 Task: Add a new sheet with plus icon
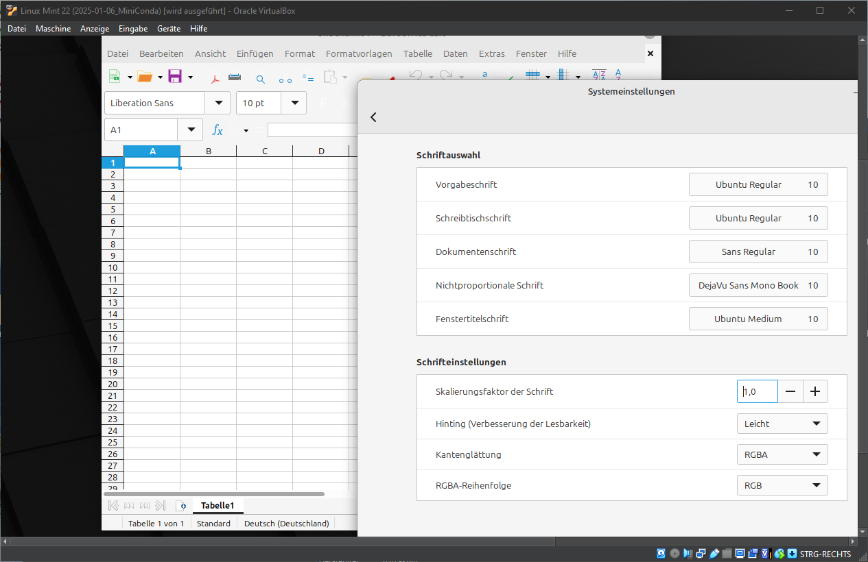coord(182,506)
